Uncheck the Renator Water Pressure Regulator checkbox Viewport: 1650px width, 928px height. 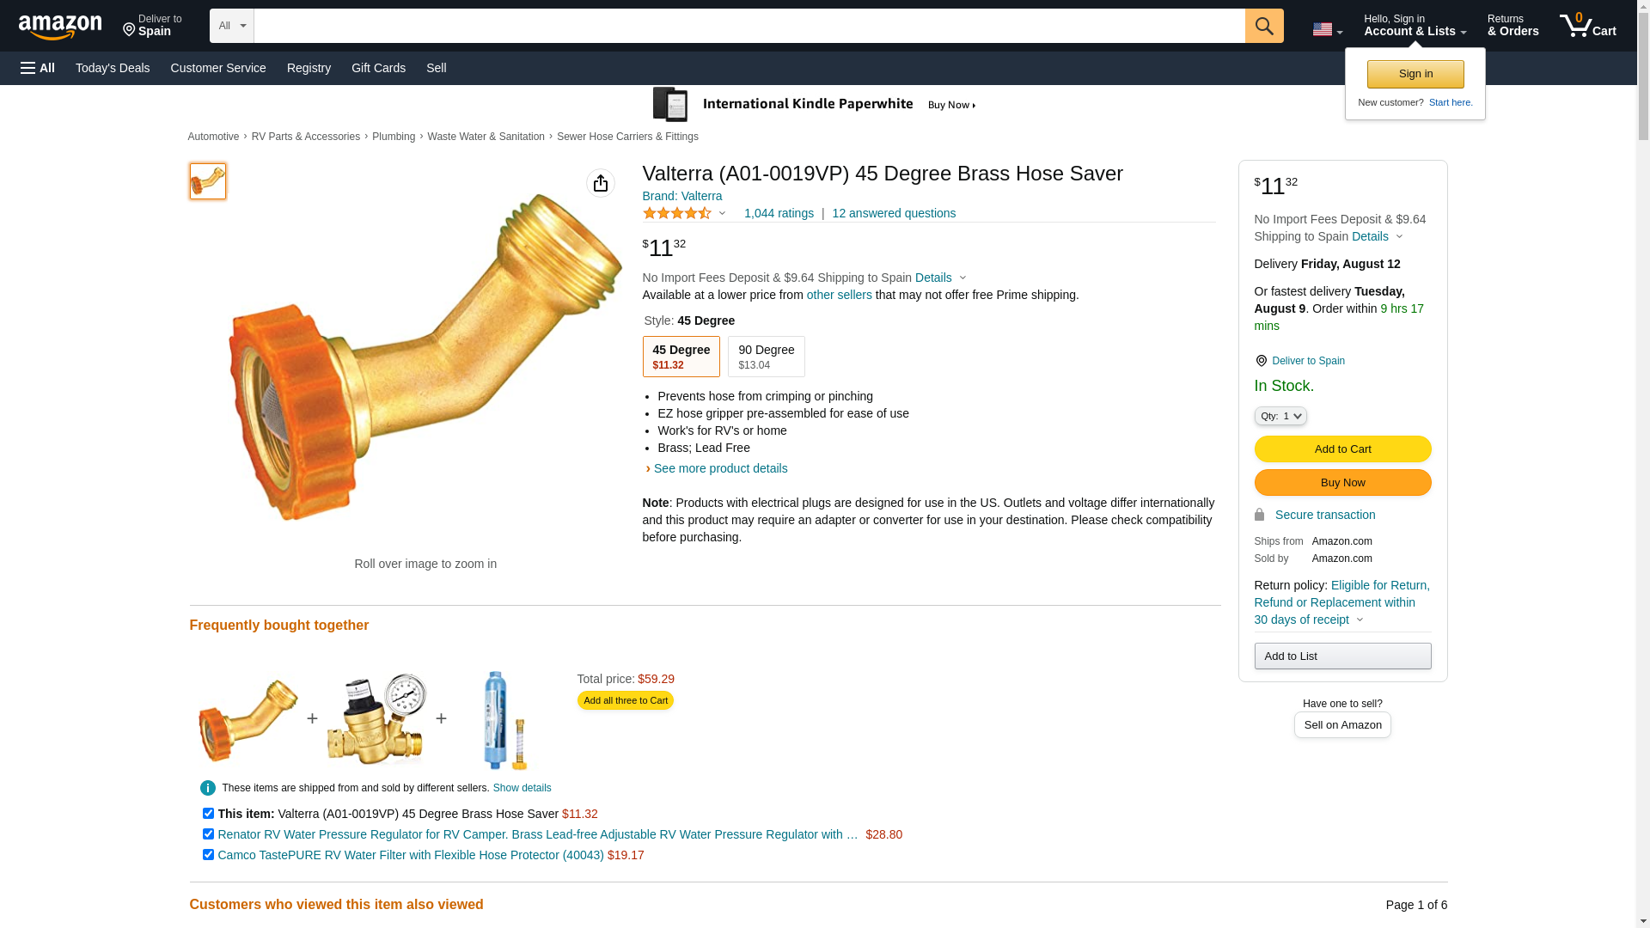pyautogui.click(x=208, y=833)
